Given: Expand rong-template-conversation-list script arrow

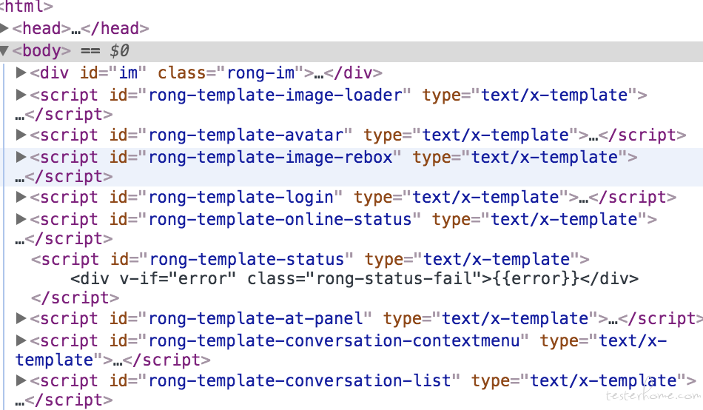Looking at the screenshot, I should pyautogui.click(x=21, y=381).
